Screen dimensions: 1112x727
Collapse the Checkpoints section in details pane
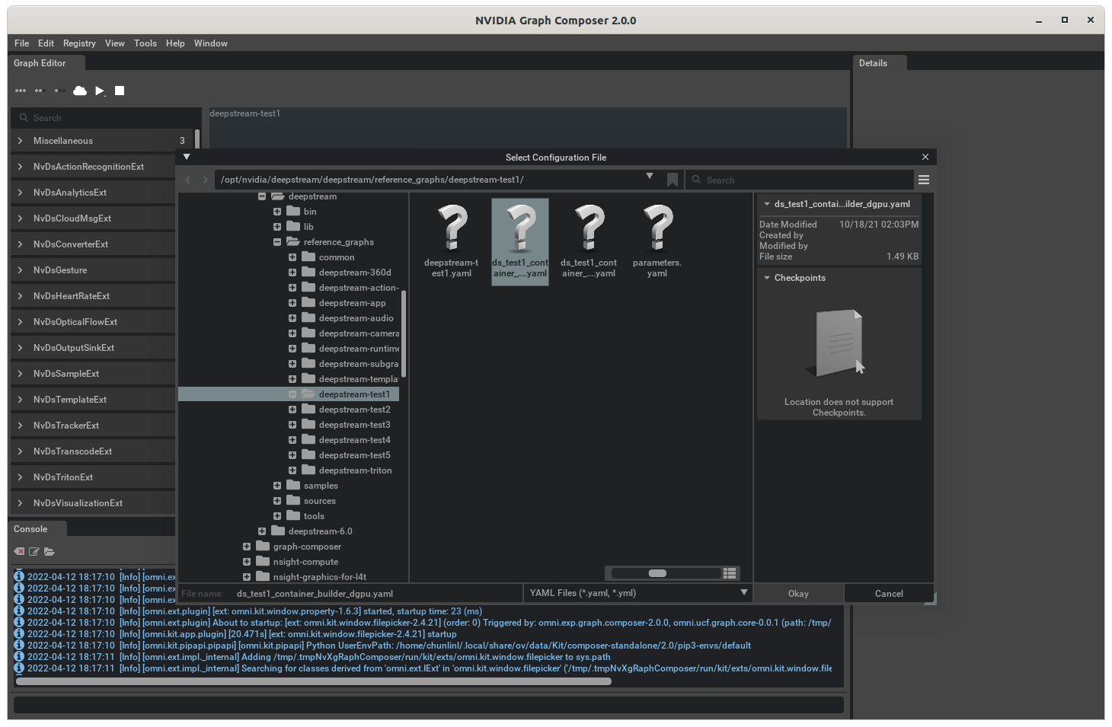(x=766, y=277)
